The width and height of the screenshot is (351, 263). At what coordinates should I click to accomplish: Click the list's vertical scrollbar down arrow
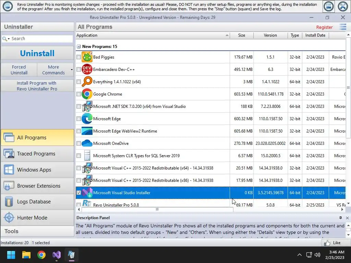pyautogui.click(x=348, y=203)
